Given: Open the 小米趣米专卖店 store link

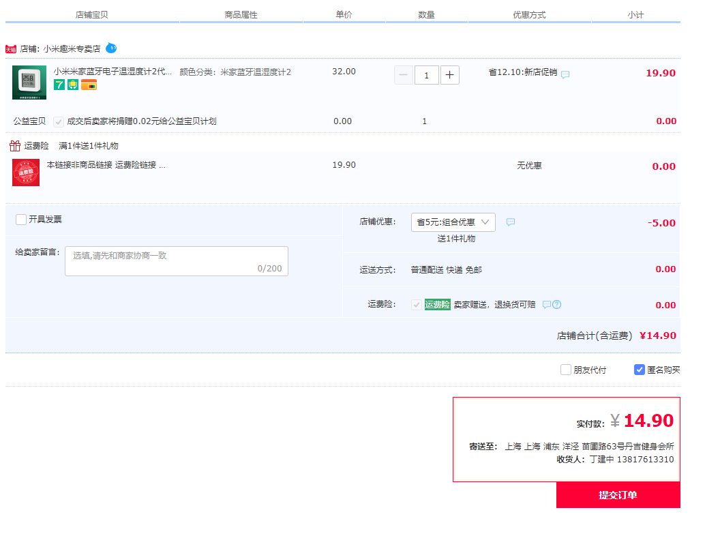Looking at the screenshot, I should pyautogui.click(x=72, y=48).
